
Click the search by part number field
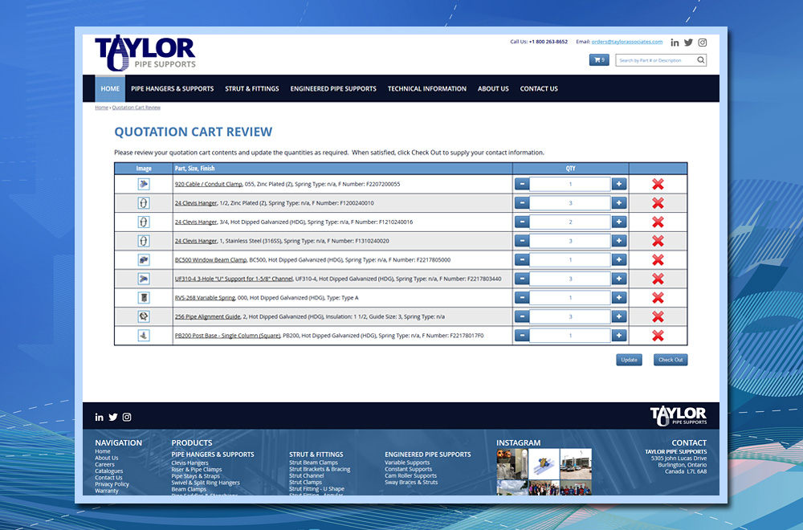click(654, 60)
